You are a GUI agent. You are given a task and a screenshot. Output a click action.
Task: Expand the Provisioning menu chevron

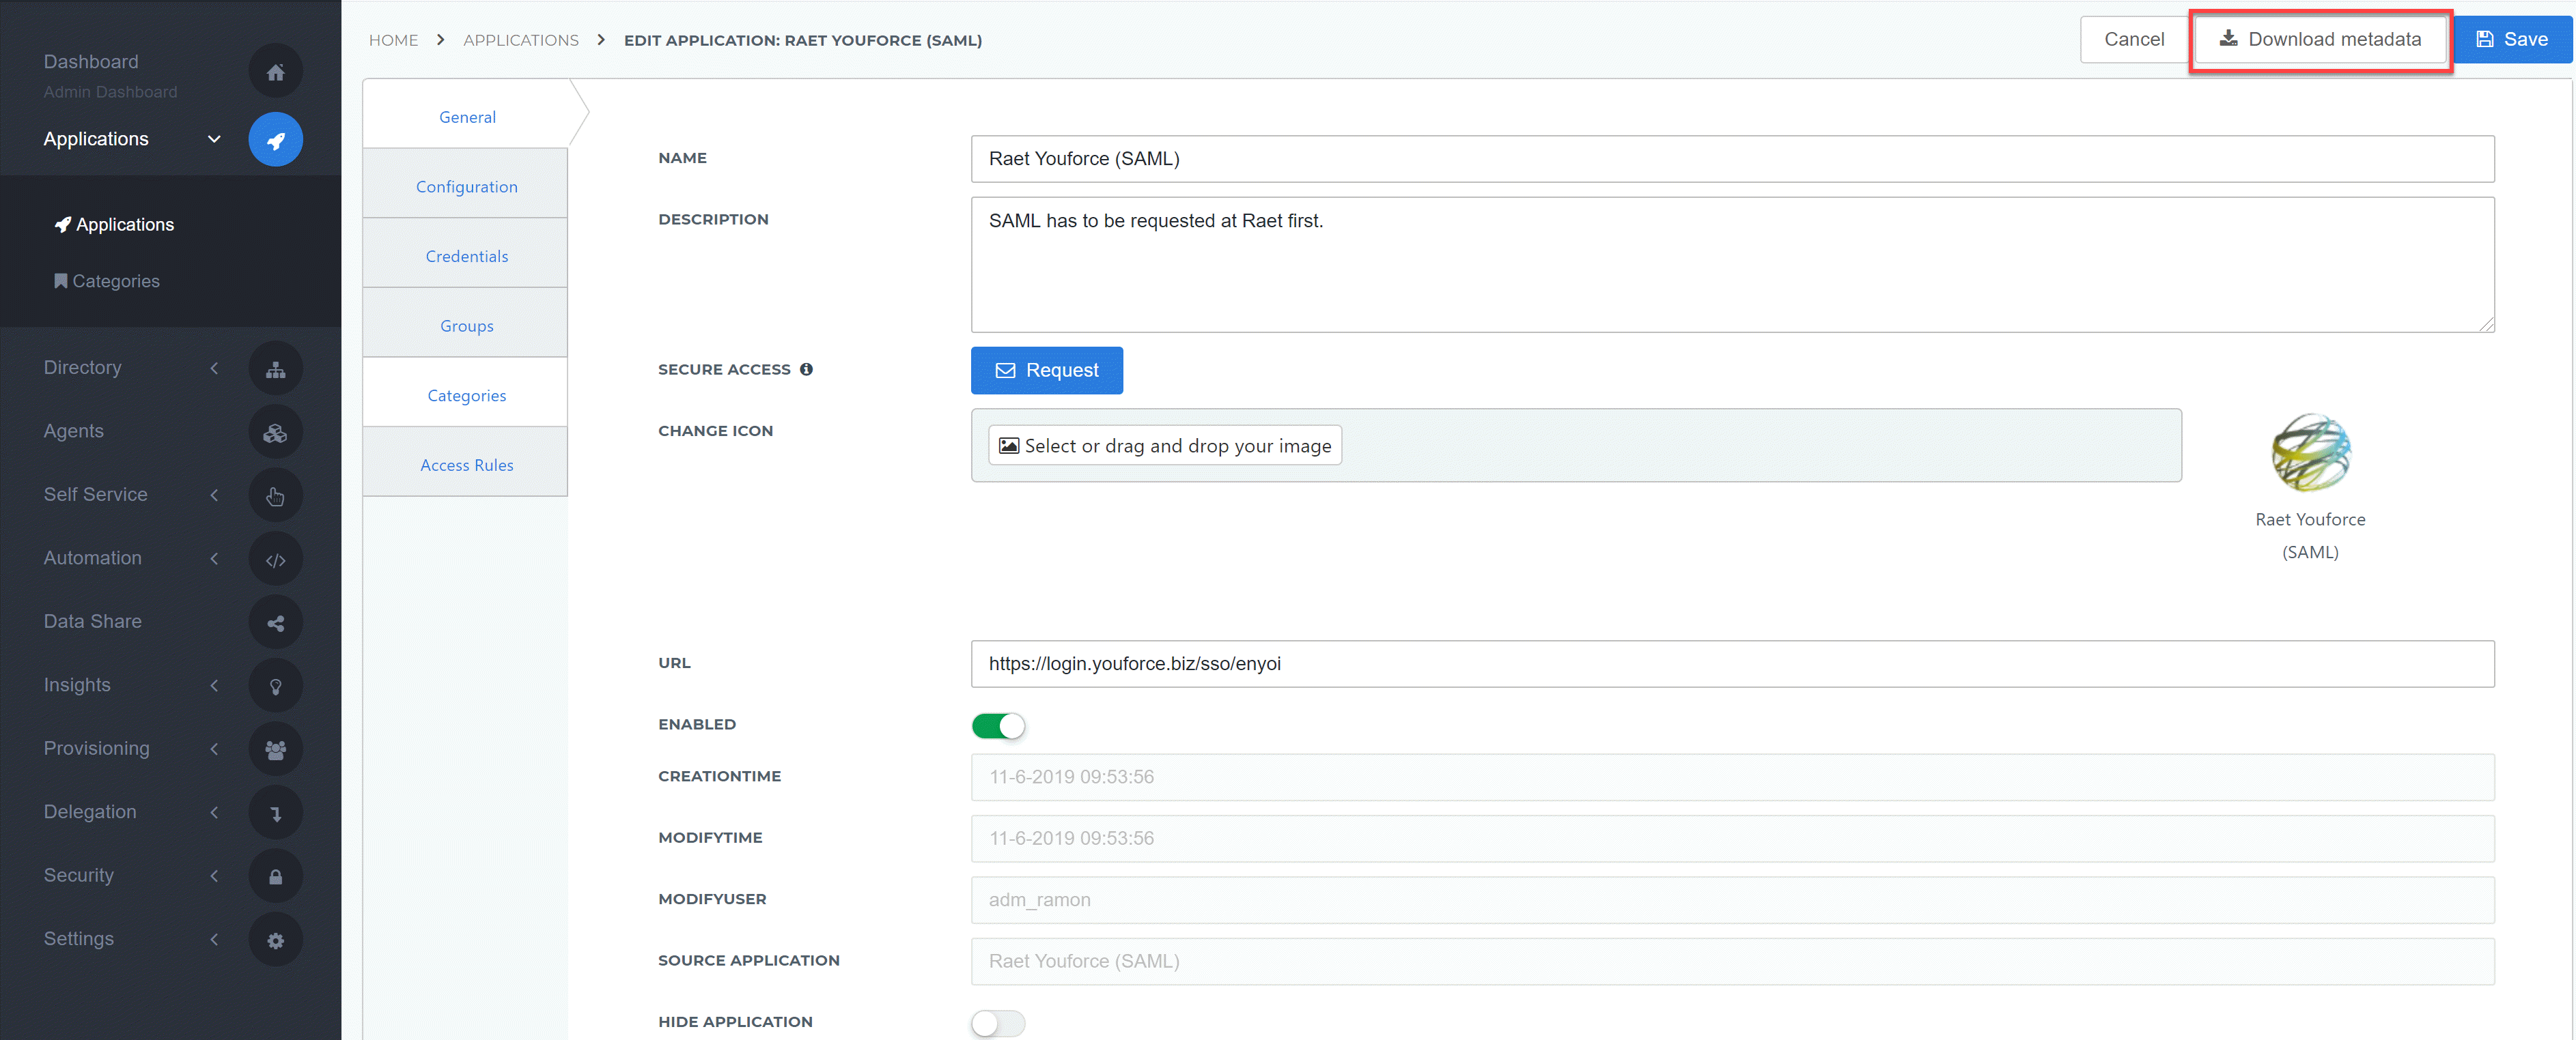(x=214, y=749)
